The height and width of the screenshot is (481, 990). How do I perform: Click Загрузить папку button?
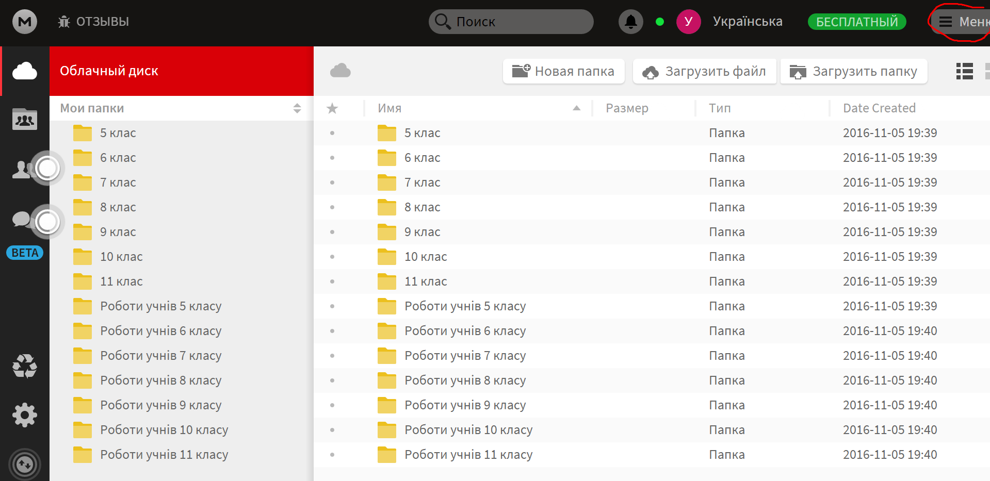tap(854, 71)
